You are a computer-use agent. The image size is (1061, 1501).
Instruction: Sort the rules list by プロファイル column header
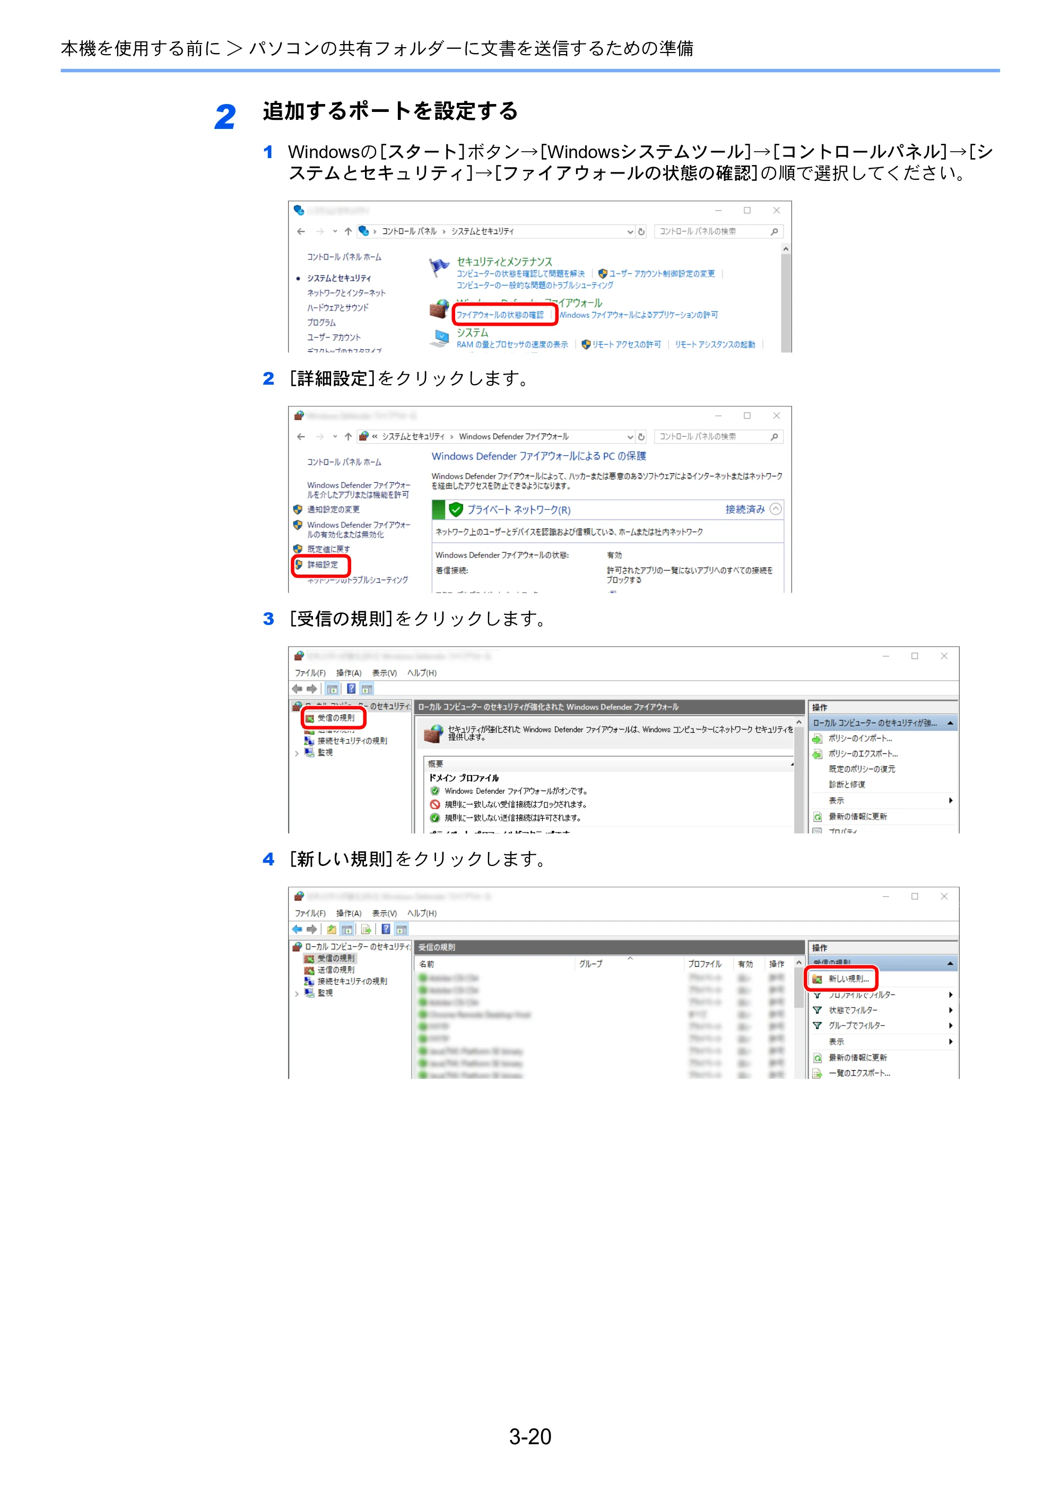[x=705, y=964]
